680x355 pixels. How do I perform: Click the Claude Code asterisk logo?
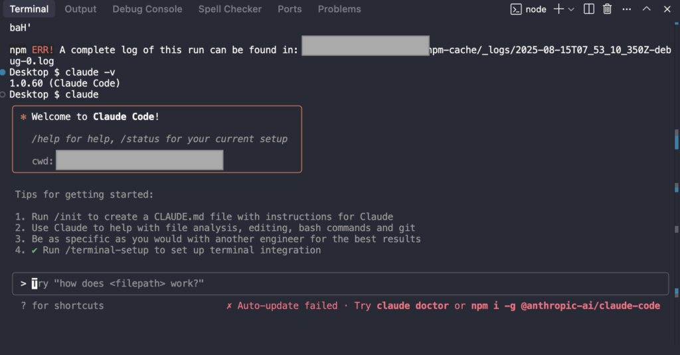(x=23, y=117)
